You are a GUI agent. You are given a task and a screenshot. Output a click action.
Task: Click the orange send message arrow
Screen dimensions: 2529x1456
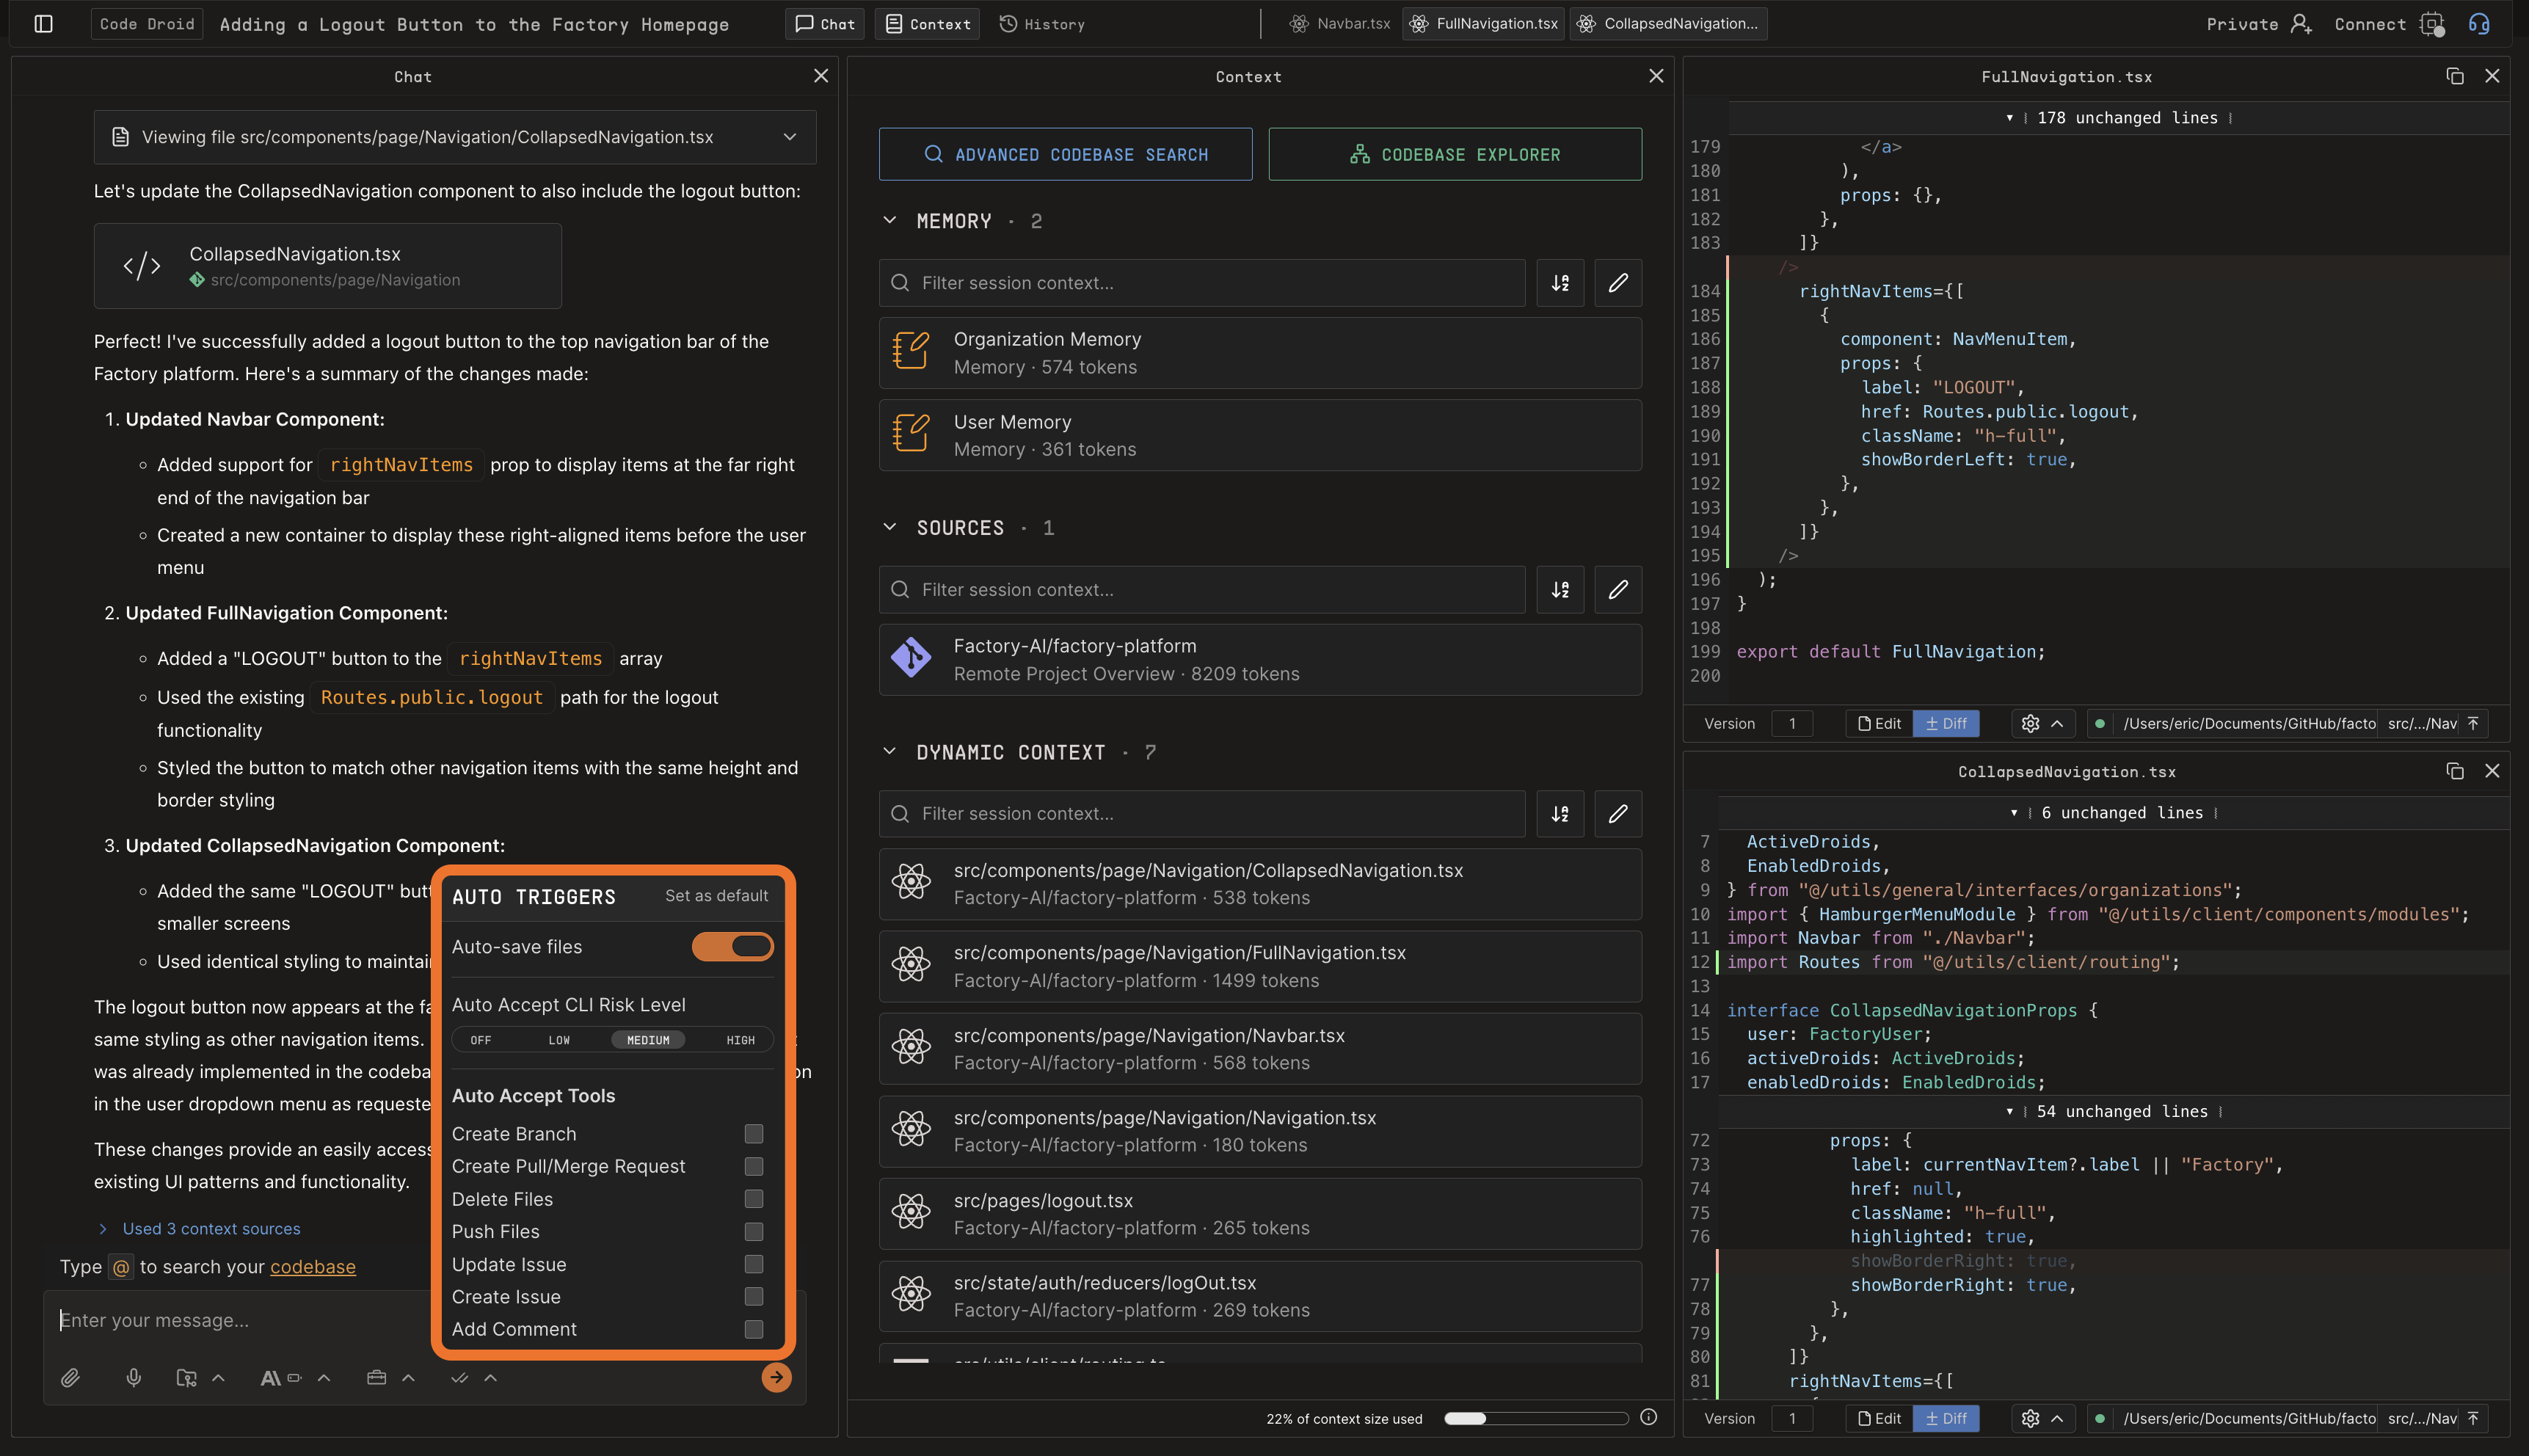(x=776, y=1378)
